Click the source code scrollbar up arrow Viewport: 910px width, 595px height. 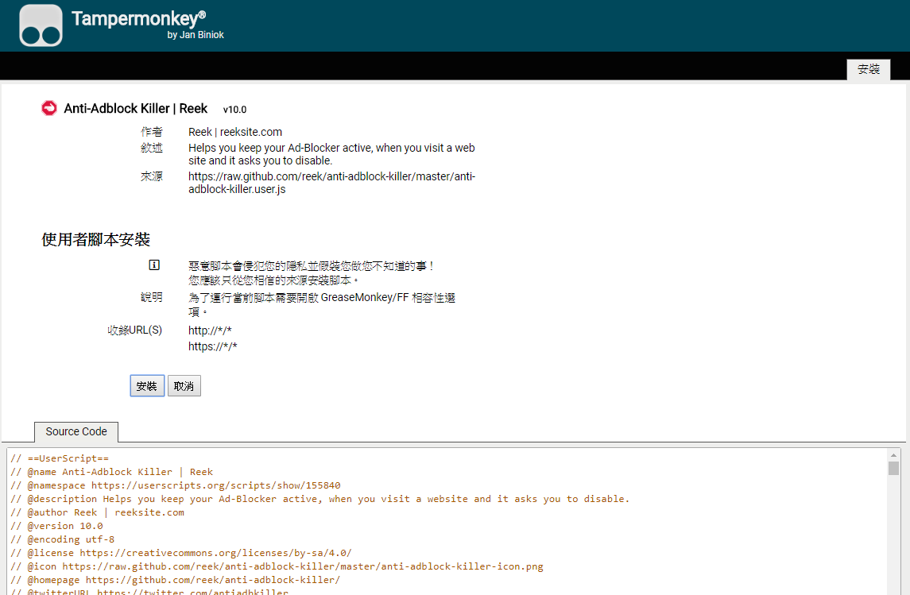894,455
